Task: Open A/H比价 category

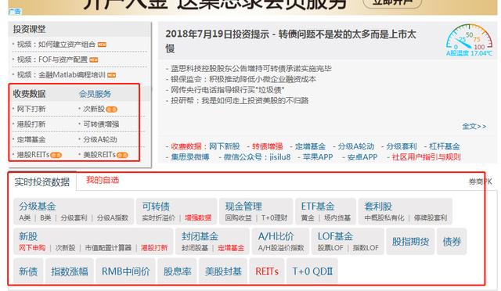Action: click(x=276, y=236)
